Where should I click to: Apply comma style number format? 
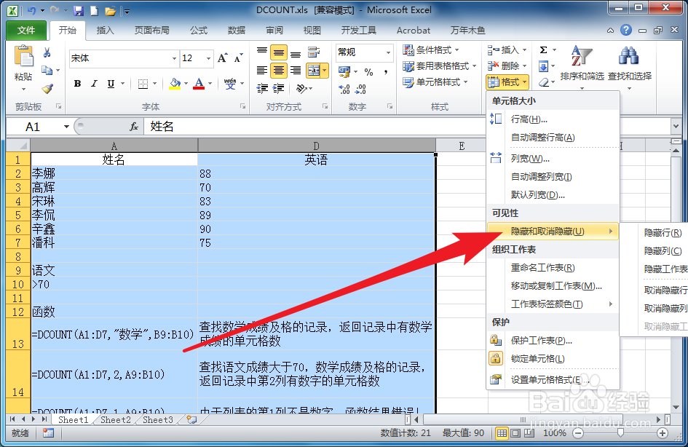(386, 71)
